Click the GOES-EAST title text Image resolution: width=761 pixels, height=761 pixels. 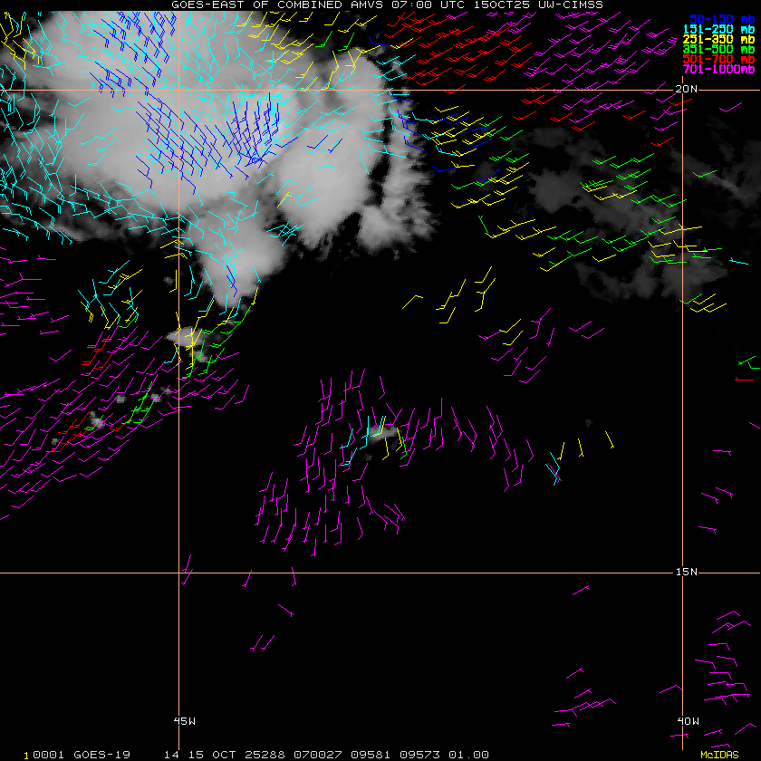point(207,5)
